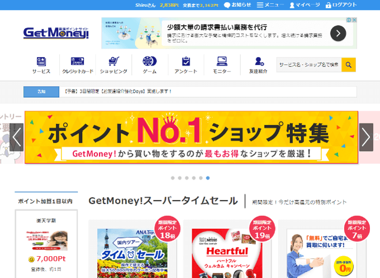This screenshot has width=380, height=278.
Task: Click the ポイント加算1日以内 heading
Action: click(x=45, y=201)
